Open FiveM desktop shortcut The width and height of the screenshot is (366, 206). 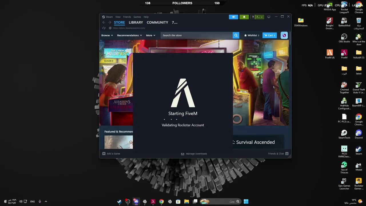pyautogui.click(x=344, y=54)
